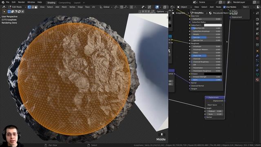Image resolution: width=261 pixels, height=147 pixels.
Task: Toggle viewport overlays icon
Action: coord(157,7)
